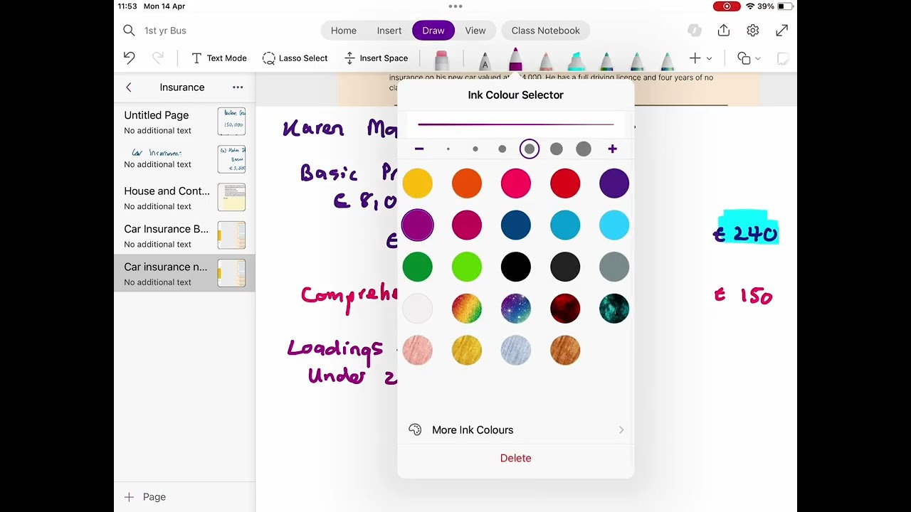Image resolution: width=911 pixels, height=512 pixels.
Task: Tap the battery status indicator
Action: point(786,6)
